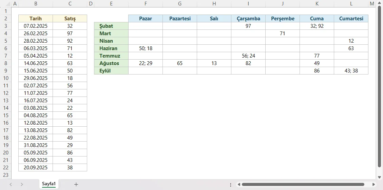Viewport: 383px width, 190px height.
Task: Go to next sheet tab arrow
Action: point(22,184)
